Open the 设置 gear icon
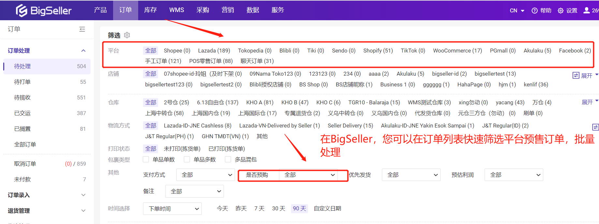The width and height of the screenshot is (599, 224). point(561,11)
